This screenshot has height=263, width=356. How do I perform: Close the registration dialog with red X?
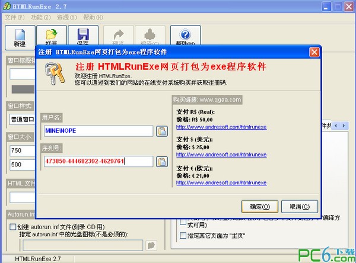coord(314,52)
